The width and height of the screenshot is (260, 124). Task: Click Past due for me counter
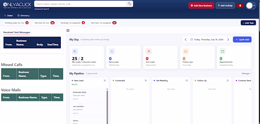pos(44,23)
